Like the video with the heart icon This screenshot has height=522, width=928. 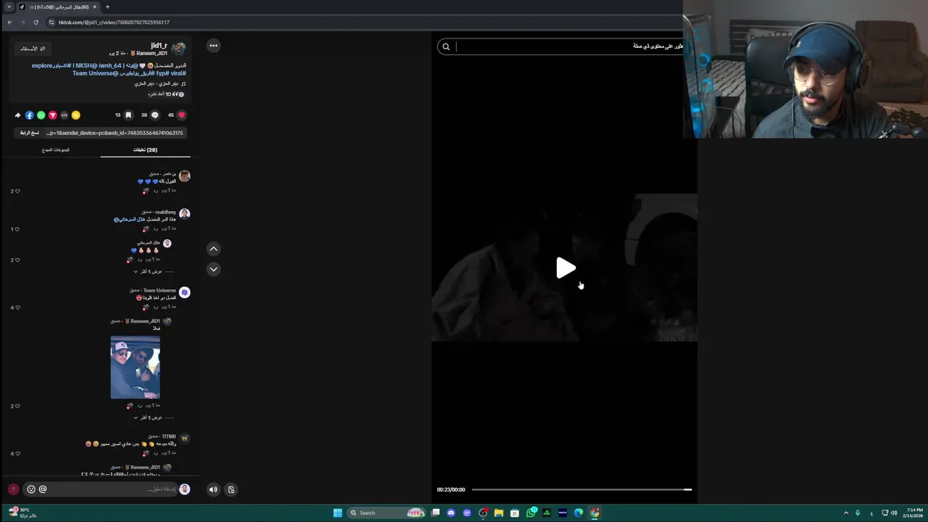pos(181,115)
